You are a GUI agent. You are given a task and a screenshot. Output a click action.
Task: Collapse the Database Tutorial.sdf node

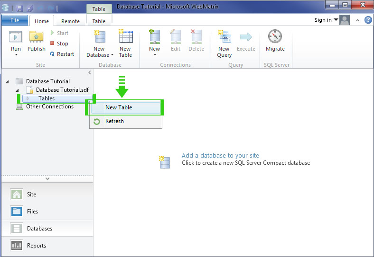[x=17, y=90]
